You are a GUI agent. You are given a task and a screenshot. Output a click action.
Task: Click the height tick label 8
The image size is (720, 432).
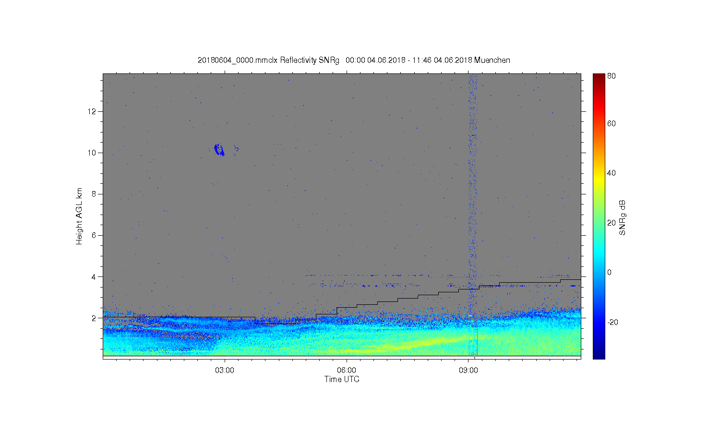94,194
